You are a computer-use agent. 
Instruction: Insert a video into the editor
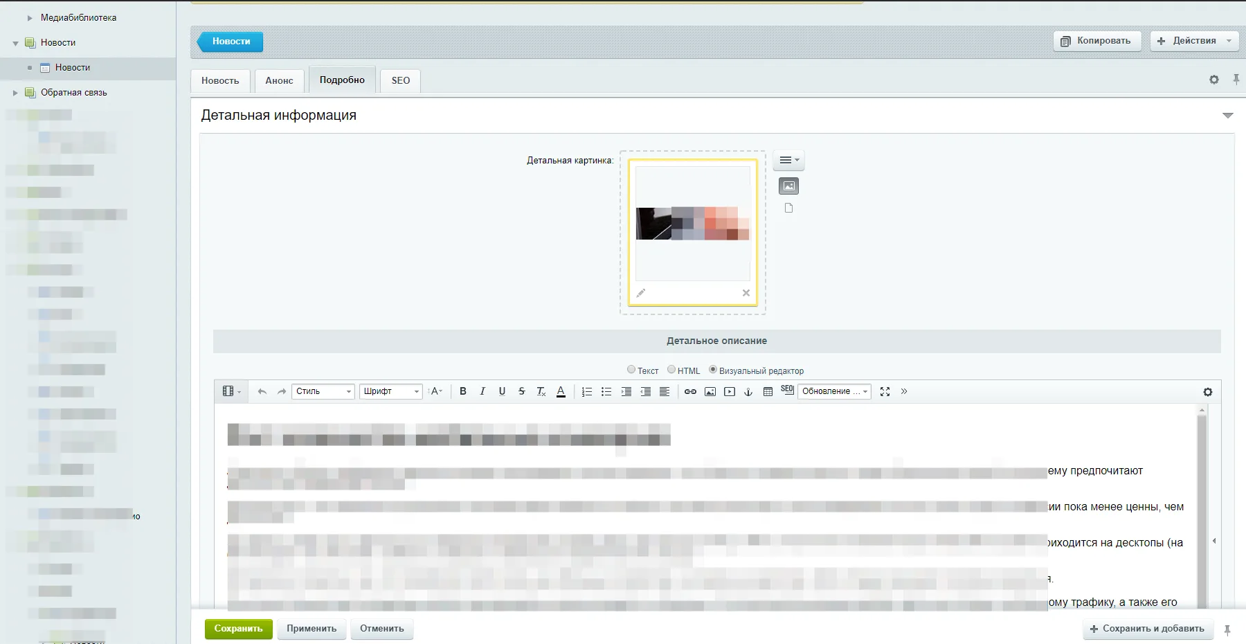(730, 391)
